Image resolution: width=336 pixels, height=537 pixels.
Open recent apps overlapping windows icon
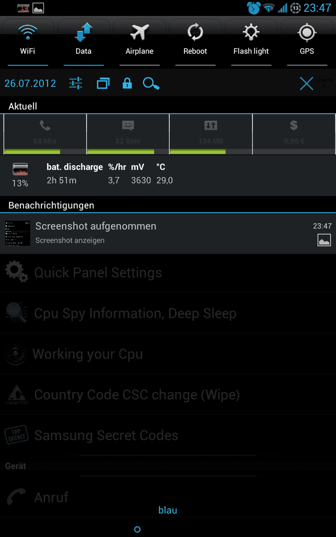103,83
